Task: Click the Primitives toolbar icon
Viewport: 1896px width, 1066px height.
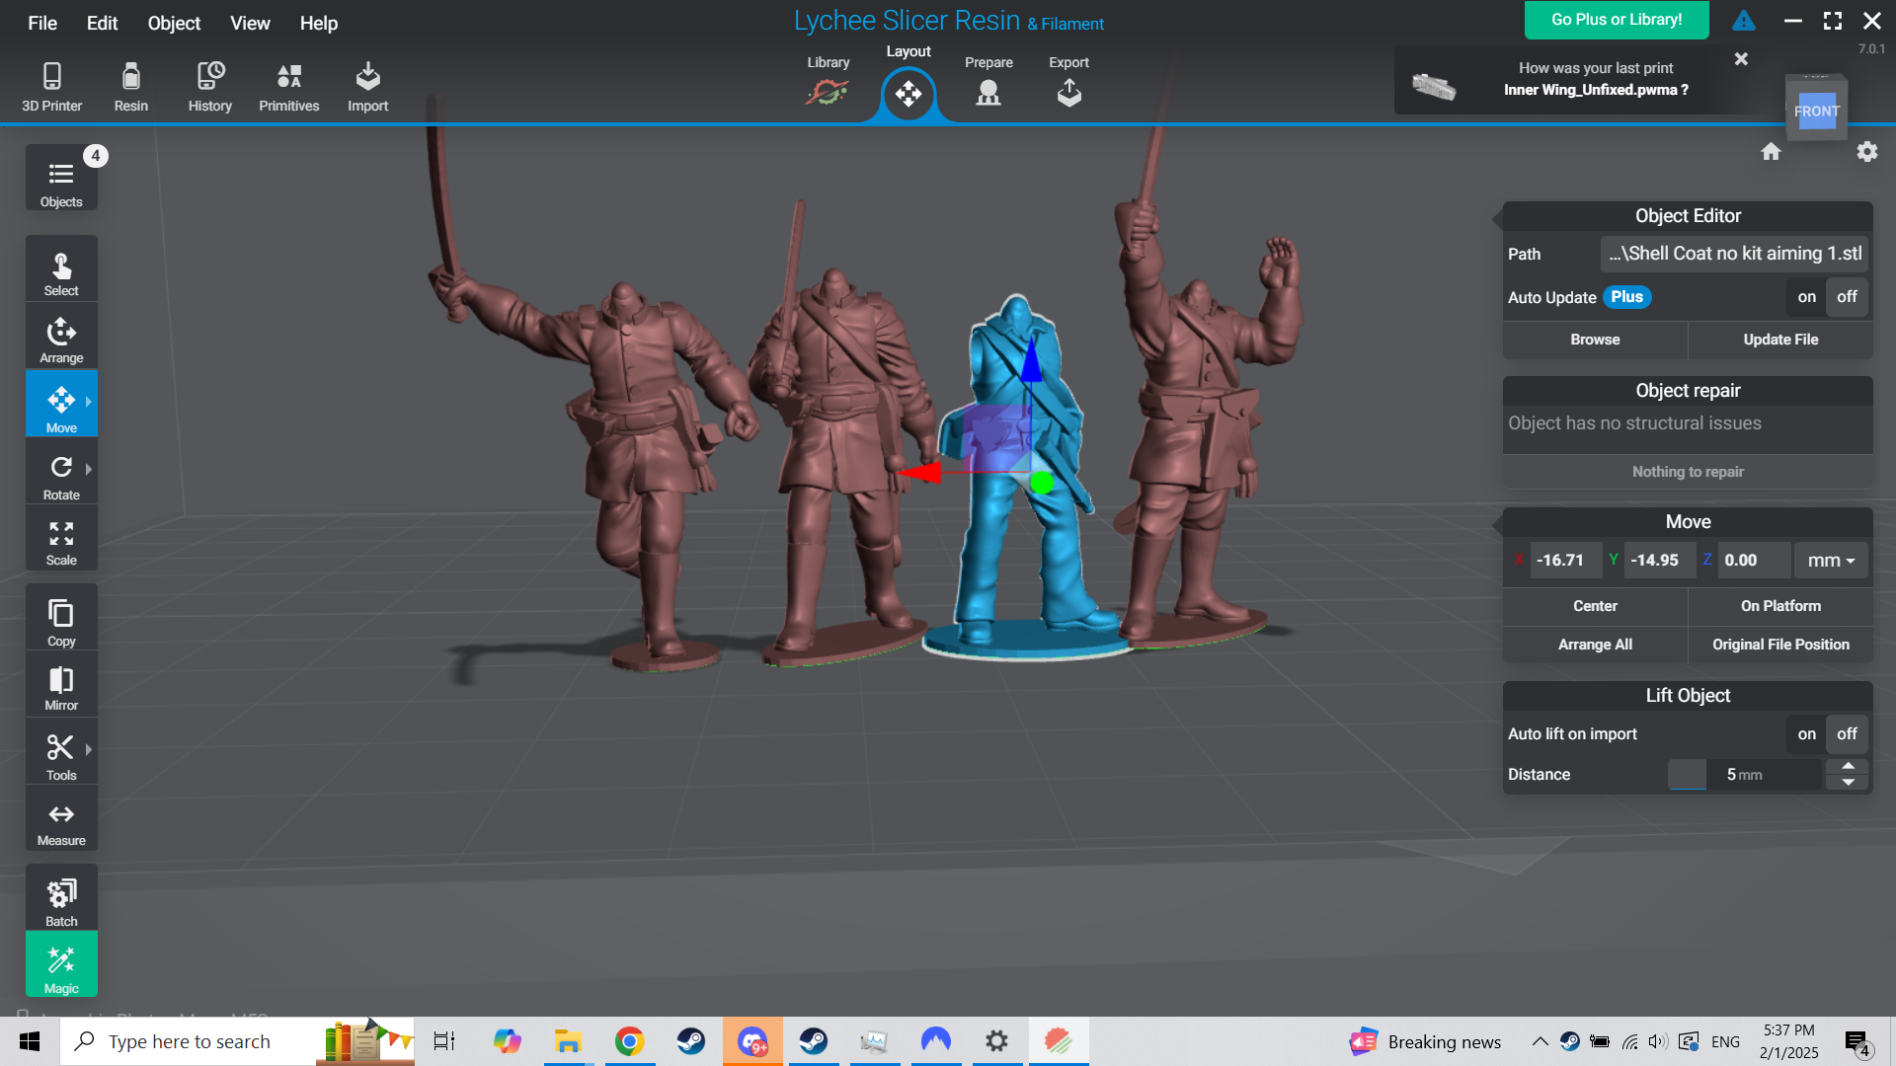Action: coord(288,85)
